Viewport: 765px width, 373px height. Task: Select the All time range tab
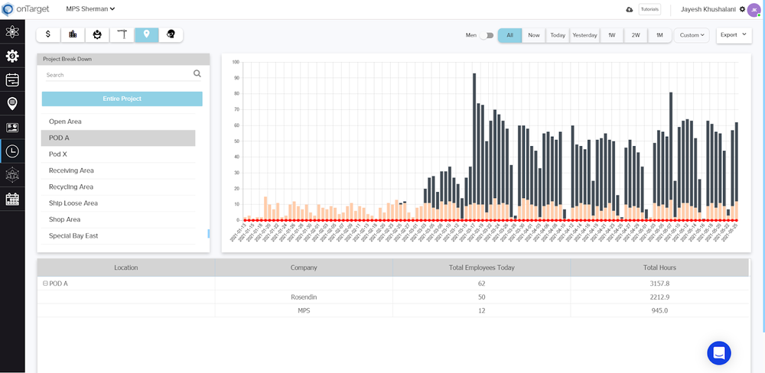(x=509, y=35)
